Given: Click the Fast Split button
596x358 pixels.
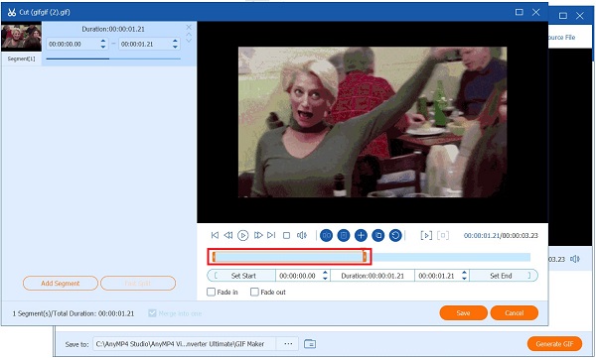Looking at the screenshot, I should (138, 284).
